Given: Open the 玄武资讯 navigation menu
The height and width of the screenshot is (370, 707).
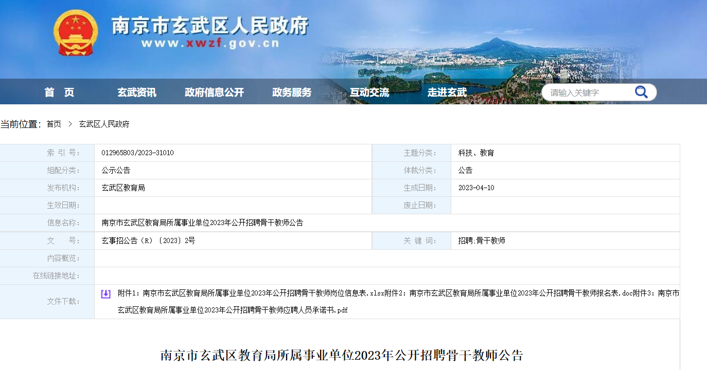Looking at the screenshot, I should [137, 92].
